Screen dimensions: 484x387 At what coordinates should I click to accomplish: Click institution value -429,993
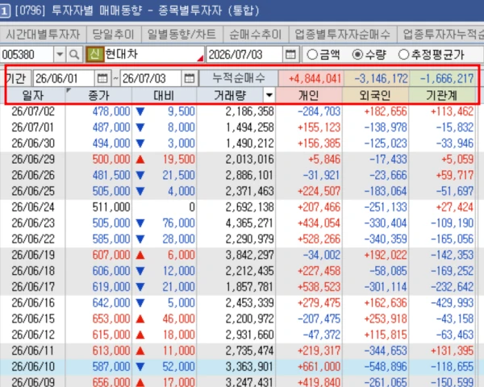pos(452,303)
